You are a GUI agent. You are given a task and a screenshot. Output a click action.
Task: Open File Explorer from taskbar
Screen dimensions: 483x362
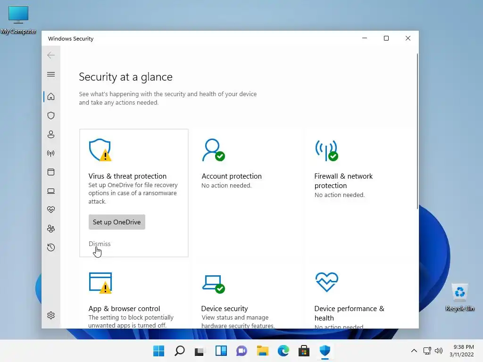pyautogui.click(x=262, y=351)
